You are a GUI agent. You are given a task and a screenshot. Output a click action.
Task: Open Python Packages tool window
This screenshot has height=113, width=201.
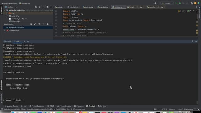coord(37,106)
